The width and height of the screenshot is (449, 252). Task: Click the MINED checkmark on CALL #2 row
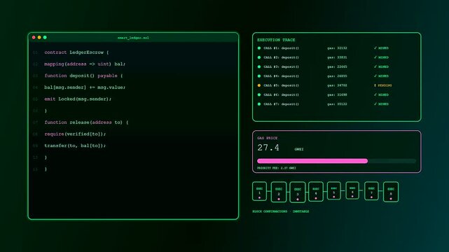[381, 57]
